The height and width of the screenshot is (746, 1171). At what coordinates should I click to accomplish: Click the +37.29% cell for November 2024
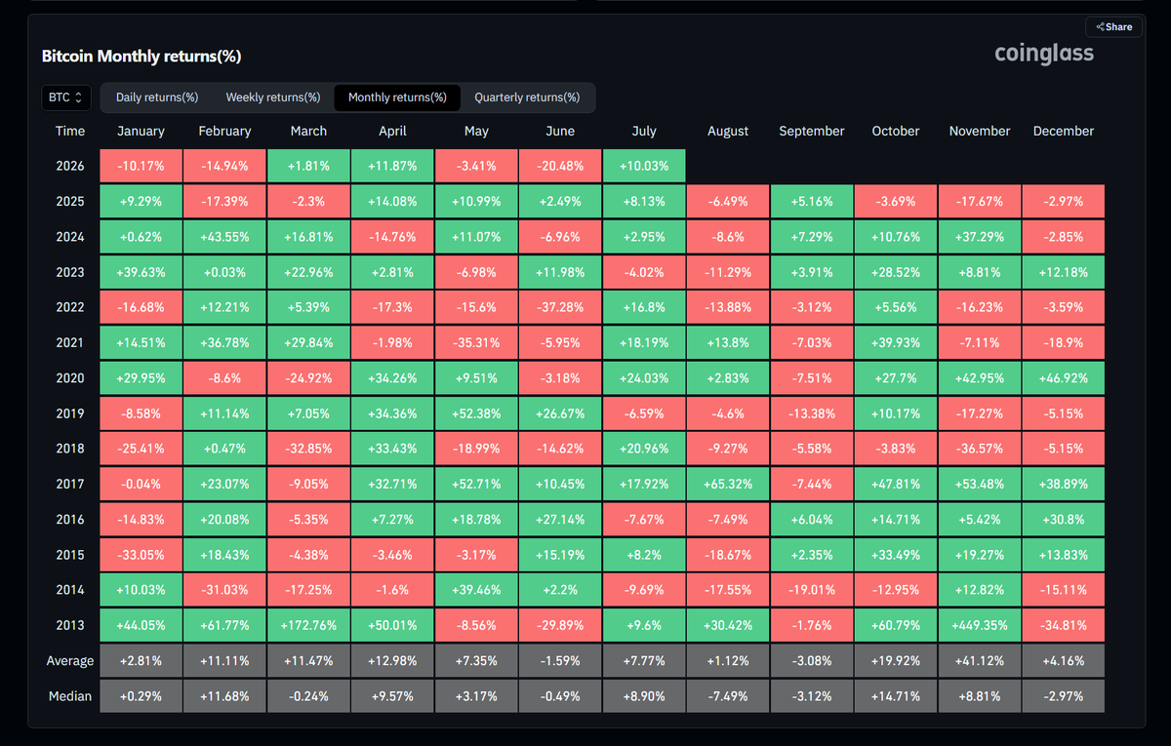[980, 237]
